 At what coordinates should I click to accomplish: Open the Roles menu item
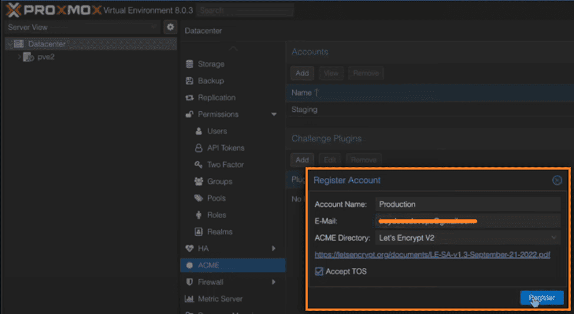tap(233, 215)
